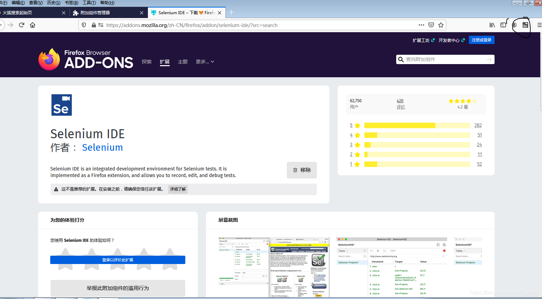Open the Firefox account icon in the toolbar
Viewport: 542px width, 299px height.
coord(514,25)
